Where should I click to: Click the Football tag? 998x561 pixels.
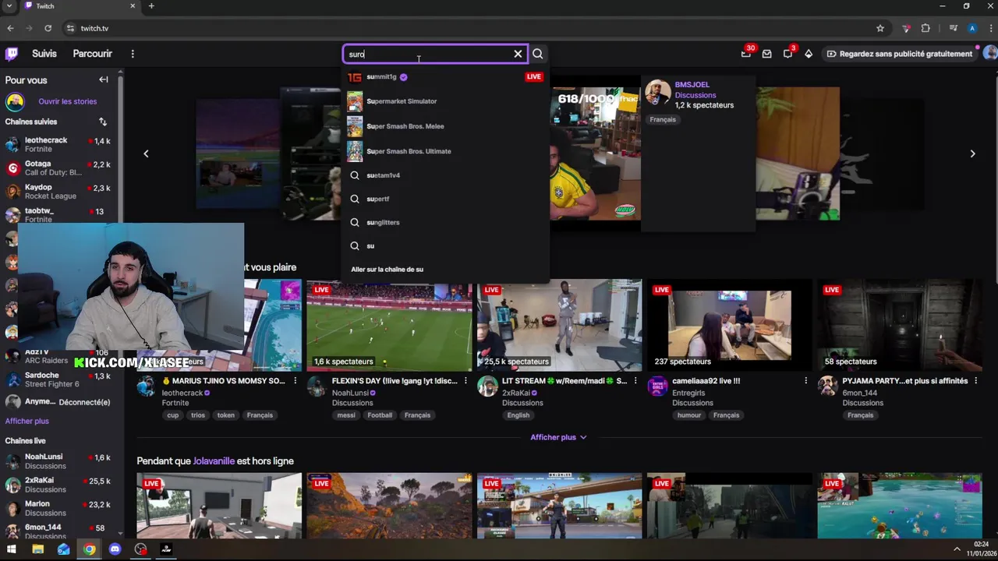click(x=380, y=415)
